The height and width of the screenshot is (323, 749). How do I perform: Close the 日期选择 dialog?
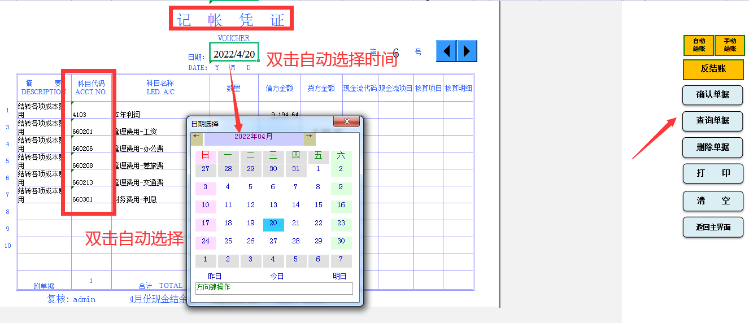click(x=347, y=122)
